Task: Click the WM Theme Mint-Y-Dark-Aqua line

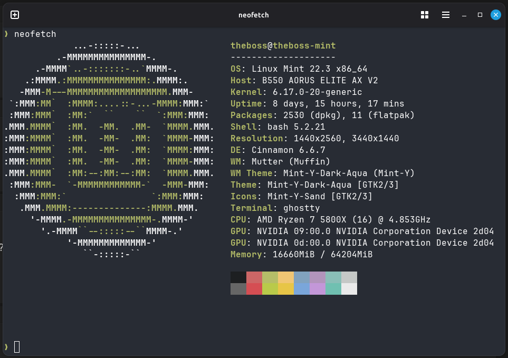Action: (x=322, y=173)
